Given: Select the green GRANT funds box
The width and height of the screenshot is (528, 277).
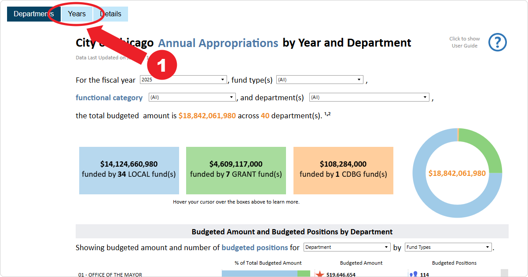Looking at the screenshot, I should (236, 171).
